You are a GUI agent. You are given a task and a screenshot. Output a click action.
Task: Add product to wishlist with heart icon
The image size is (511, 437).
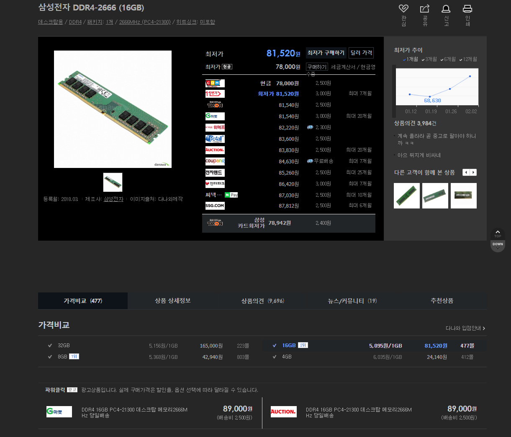(403, 8)
